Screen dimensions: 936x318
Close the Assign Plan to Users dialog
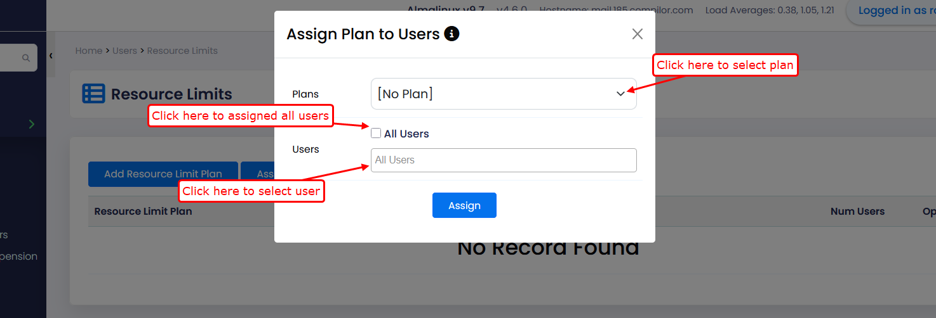(637, 34)
